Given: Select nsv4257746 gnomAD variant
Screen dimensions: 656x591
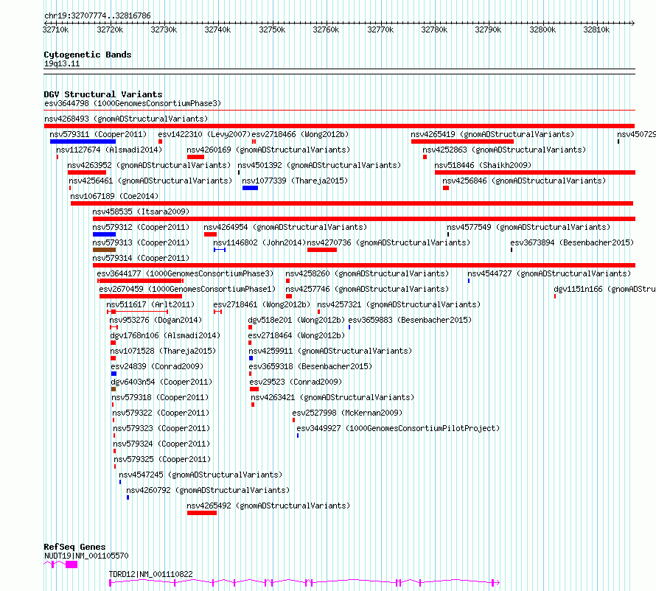Looking at the screenshot, I should [367, 289].
